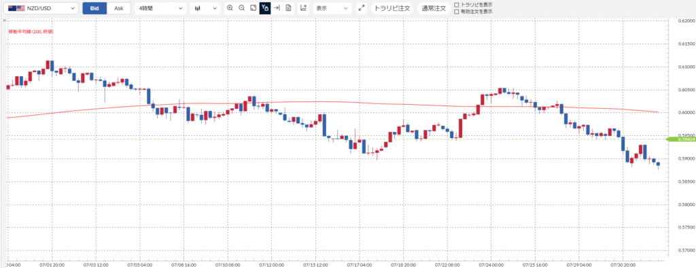Toggle the Y-axis lock icon

[x=265, y=8]
